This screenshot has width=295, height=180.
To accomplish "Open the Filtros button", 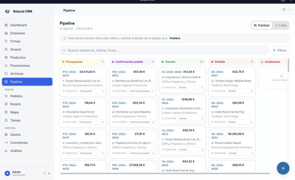I will (x=280, y=50).
